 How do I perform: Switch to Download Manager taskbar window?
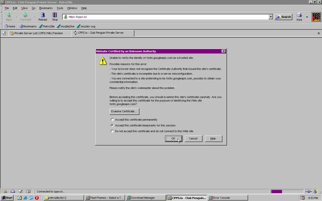[146, 198]
